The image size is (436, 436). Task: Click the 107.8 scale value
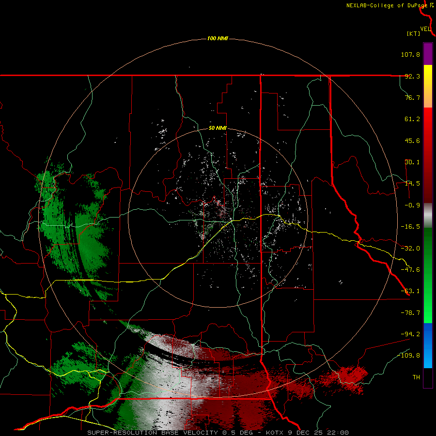click(x=410, y=54)
